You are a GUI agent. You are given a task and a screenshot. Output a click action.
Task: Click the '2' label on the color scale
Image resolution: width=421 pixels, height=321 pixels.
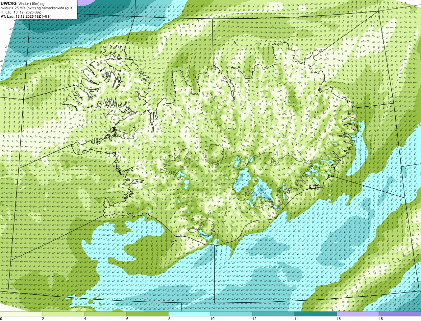point(43,319)
